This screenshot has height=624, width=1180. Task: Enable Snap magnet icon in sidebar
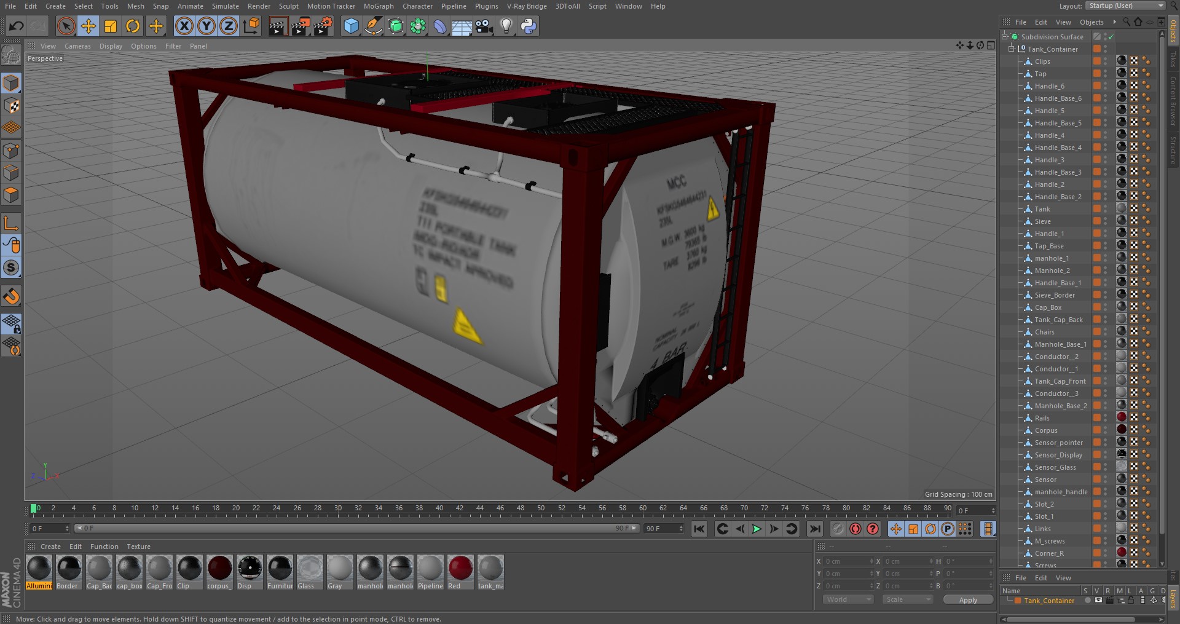(x=11, y=296)
